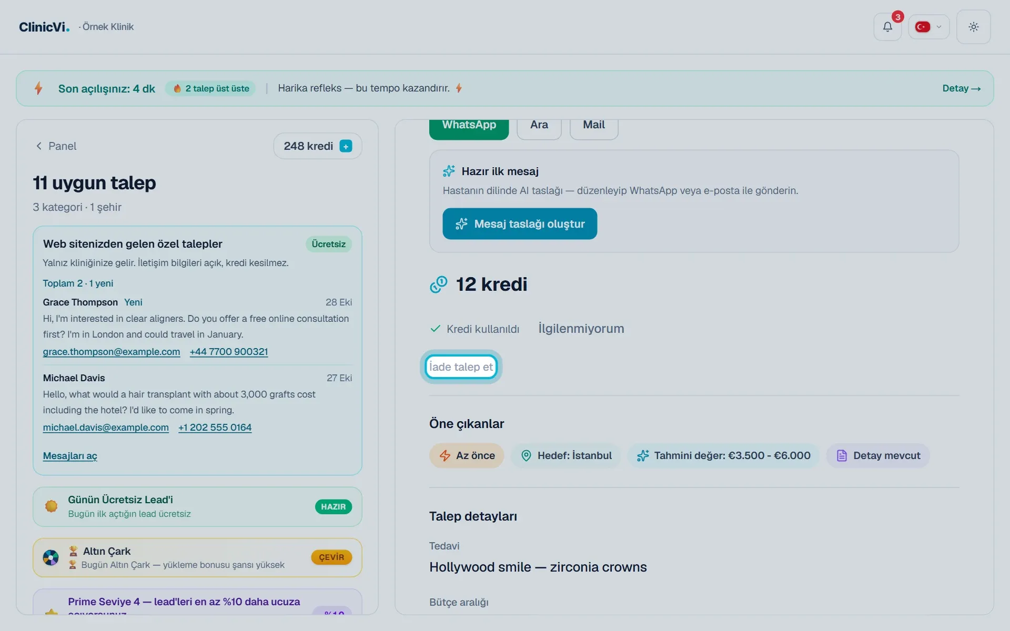Select Michael Davis message
Image resolution: width=1010 pixels, height=631 pixels.
coord(197,402)
